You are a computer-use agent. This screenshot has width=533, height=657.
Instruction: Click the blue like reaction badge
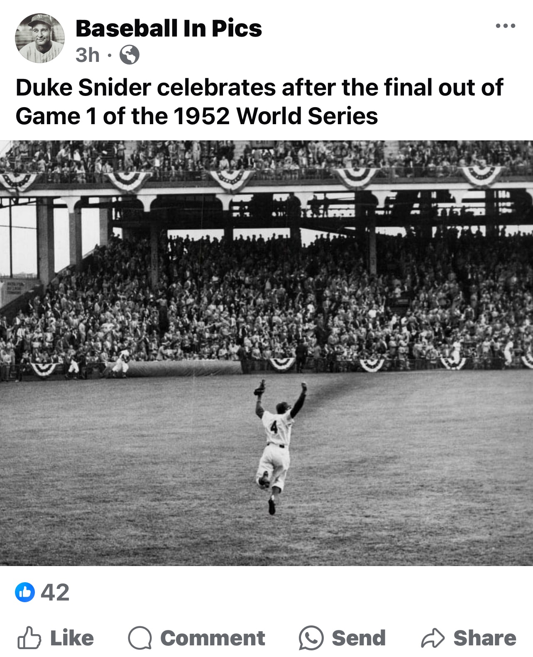pos(25,592)
